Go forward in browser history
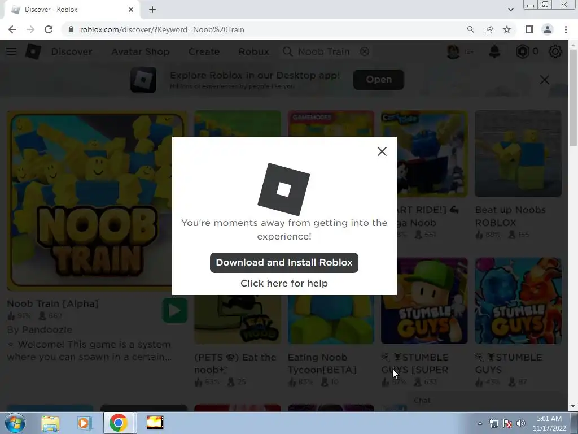 click(30, 29)
